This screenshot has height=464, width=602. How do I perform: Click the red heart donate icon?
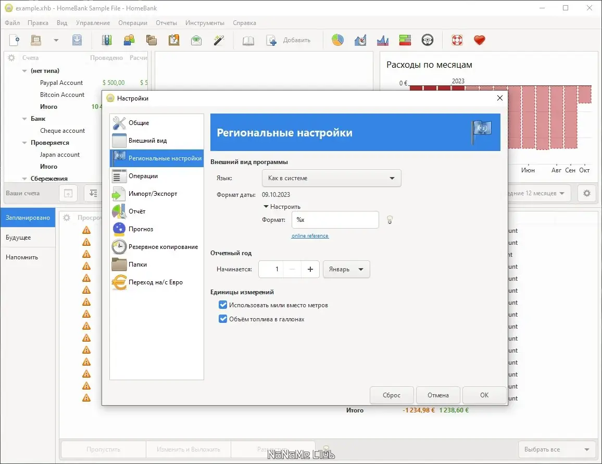tap(480, 40)
